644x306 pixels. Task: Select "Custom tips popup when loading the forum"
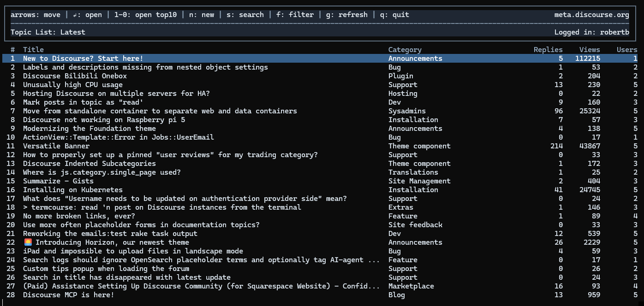(x=106, y=269)
